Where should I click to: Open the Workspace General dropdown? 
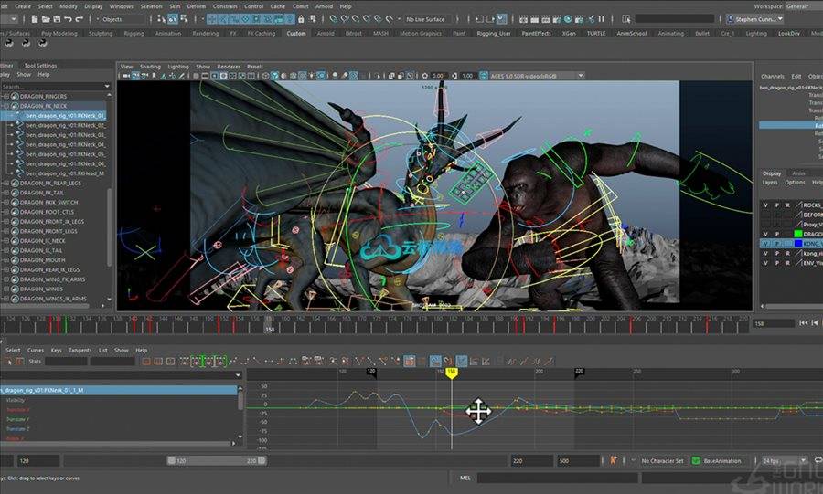(x=804, y=6)
